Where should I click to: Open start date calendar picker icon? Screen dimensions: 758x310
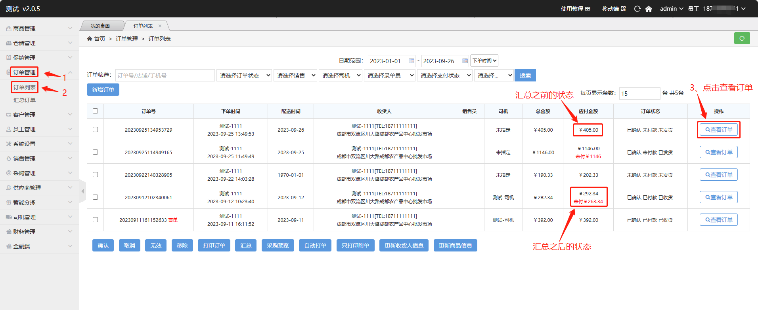click(412, 61)
